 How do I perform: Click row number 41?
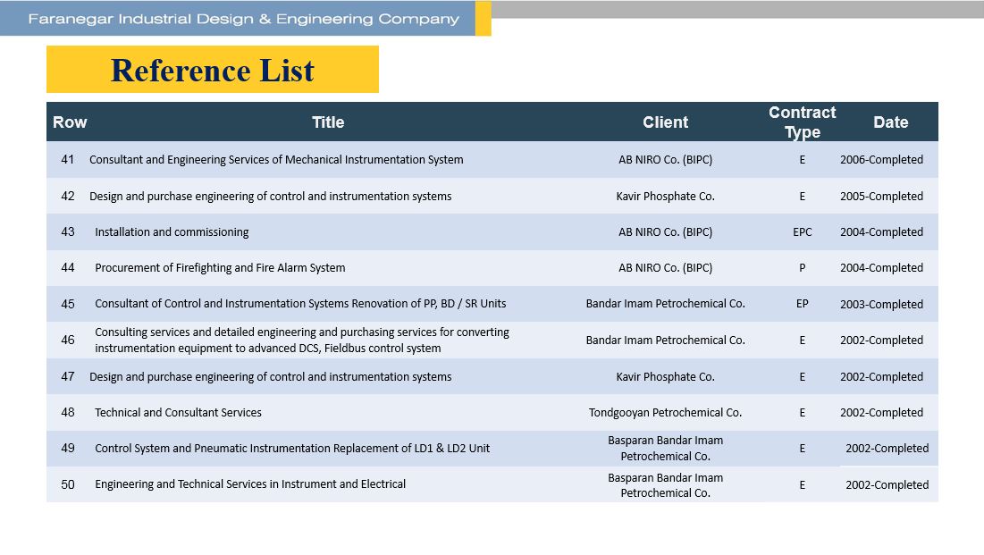point(68,159)
